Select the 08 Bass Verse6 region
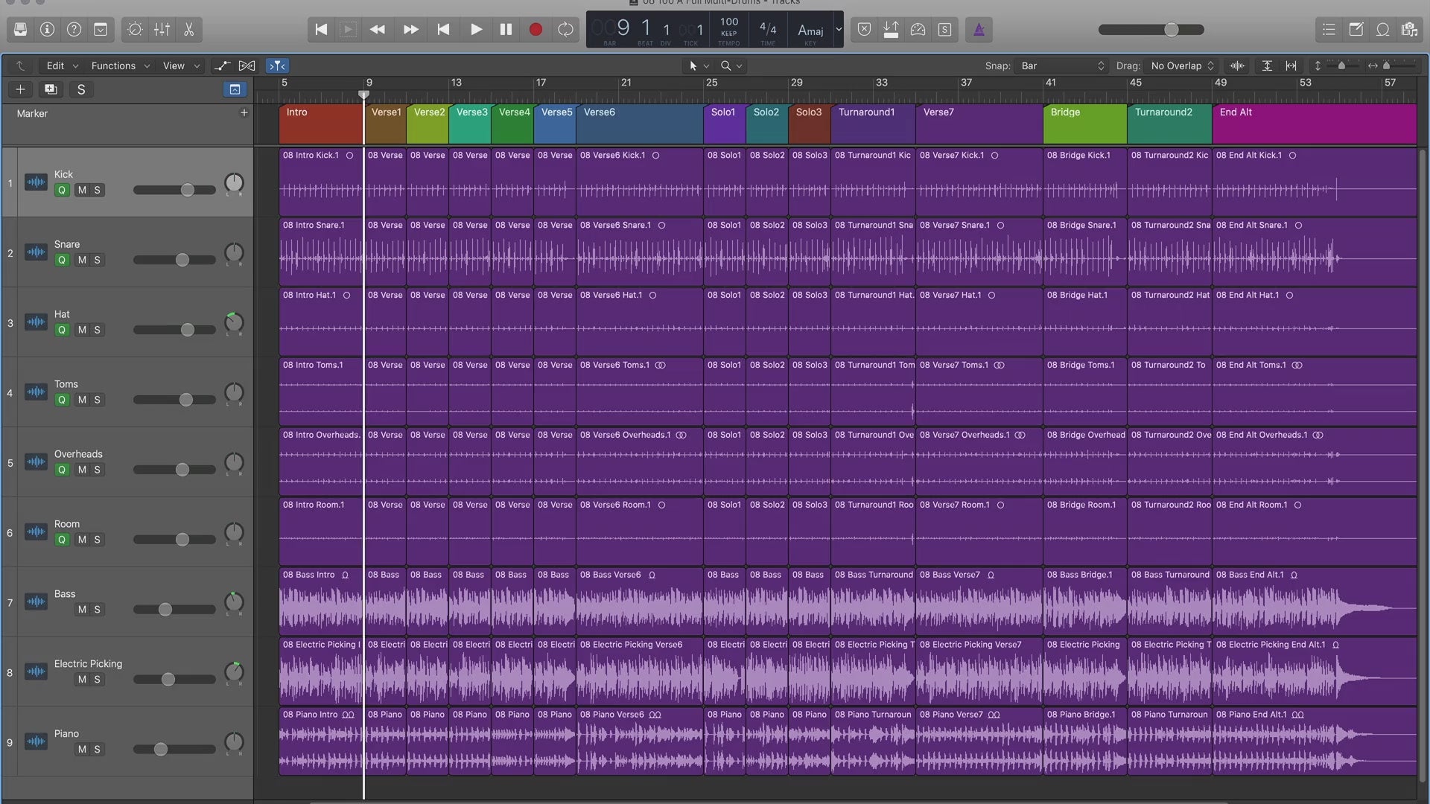The height and width of the screenshot is (804, 1430). pyautogui.click(x=640, y=602)
